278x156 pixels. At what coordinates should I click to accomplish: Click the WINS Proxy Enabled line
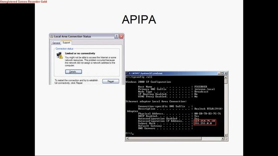pos(168,97)
